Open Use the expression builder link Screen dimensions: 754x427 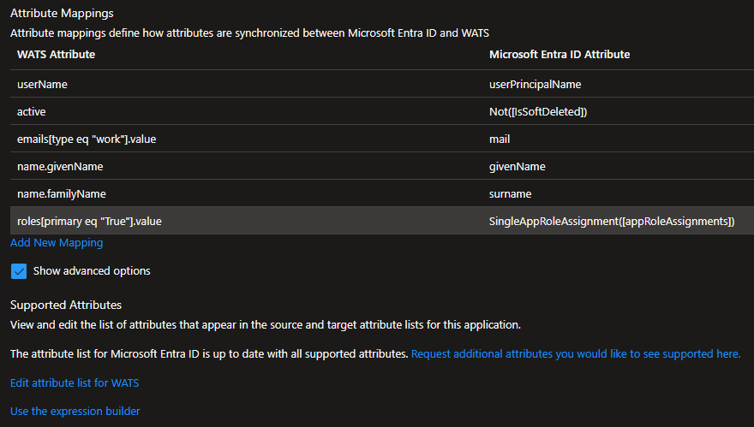[75, 411]
